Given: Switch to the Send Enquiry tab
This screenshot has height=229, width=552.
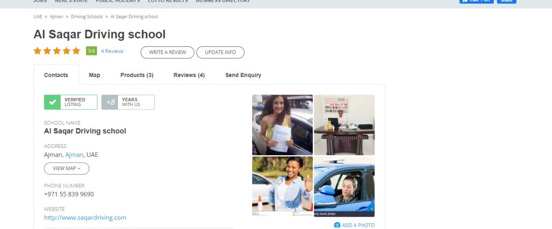Looking at the screenshot, I should pyautogui.click(x=243, y=75).
